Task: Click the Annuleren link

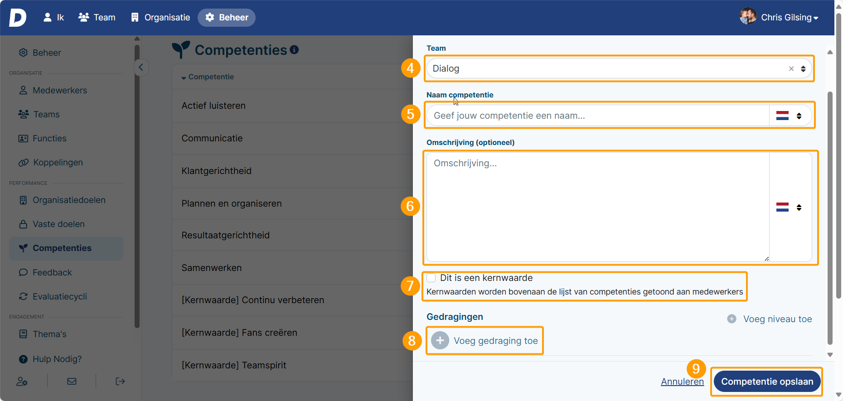Action: (x=682, y=382)
